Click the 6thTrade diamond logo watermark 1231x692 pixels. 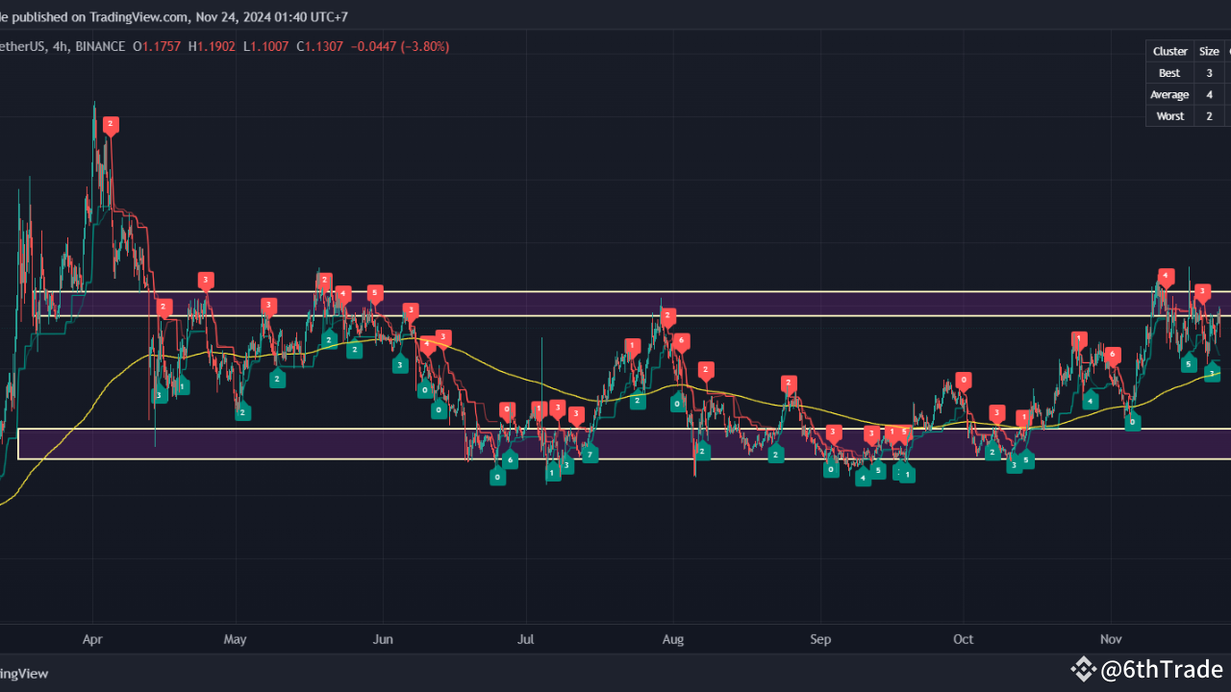pyautogui.click(x=1085, y=669)
